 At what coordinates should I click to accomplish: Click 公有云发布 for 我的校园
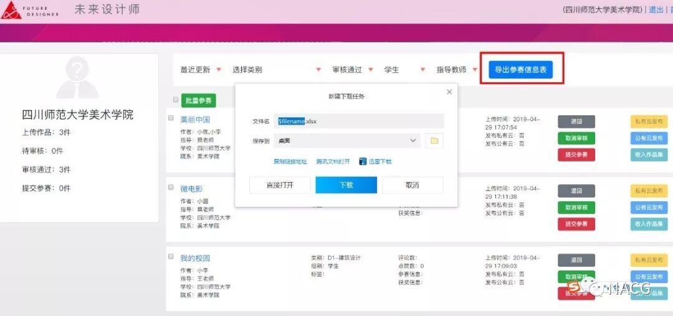(x=649, y=277)
